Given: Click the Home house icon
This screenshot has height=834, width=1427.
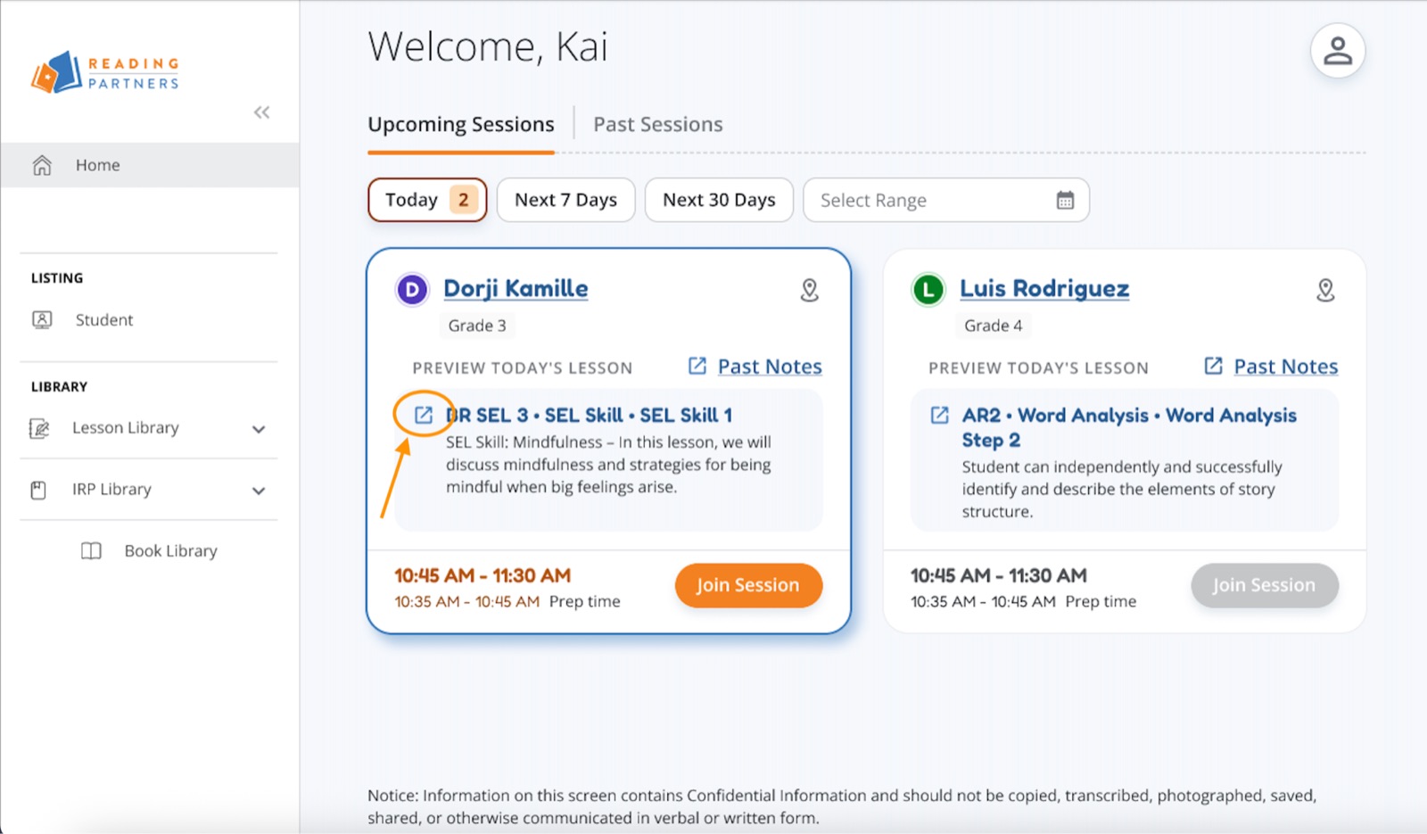Looking at the screenshot, I should [x=42, y=165].
